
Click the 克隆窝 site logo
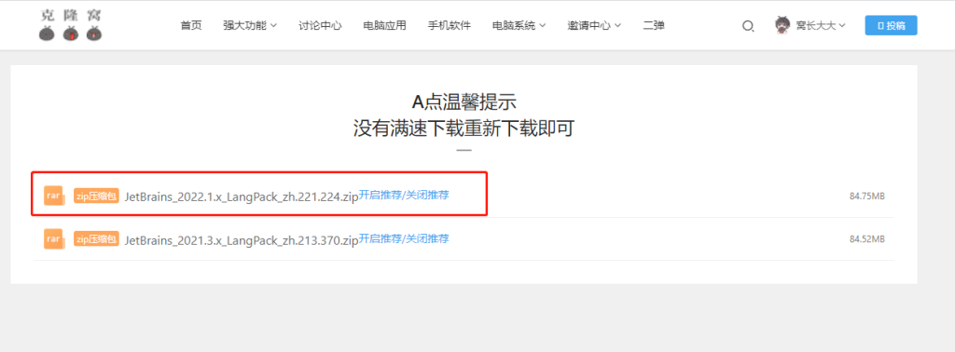[71, 25]
